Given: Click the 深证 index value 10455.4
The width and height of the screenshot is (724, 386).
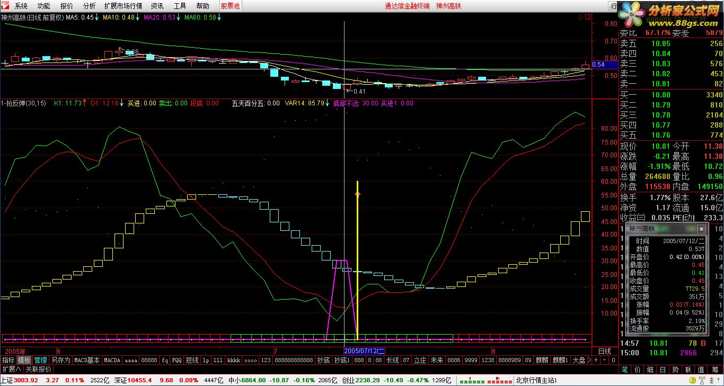Looking at the screenshot, I should pyautogui.click(x=139, y=380).
